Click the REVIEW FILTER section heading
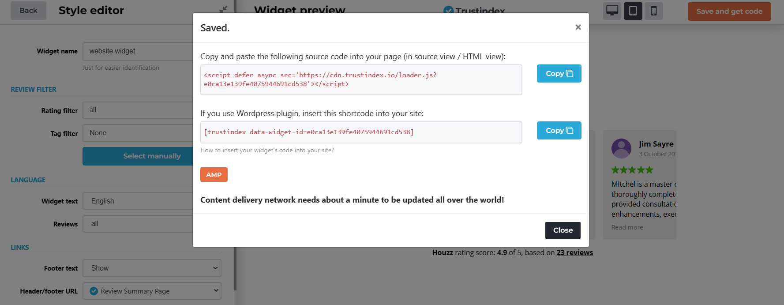Viewport: 784px width, 305px height. tap(34, 90)
